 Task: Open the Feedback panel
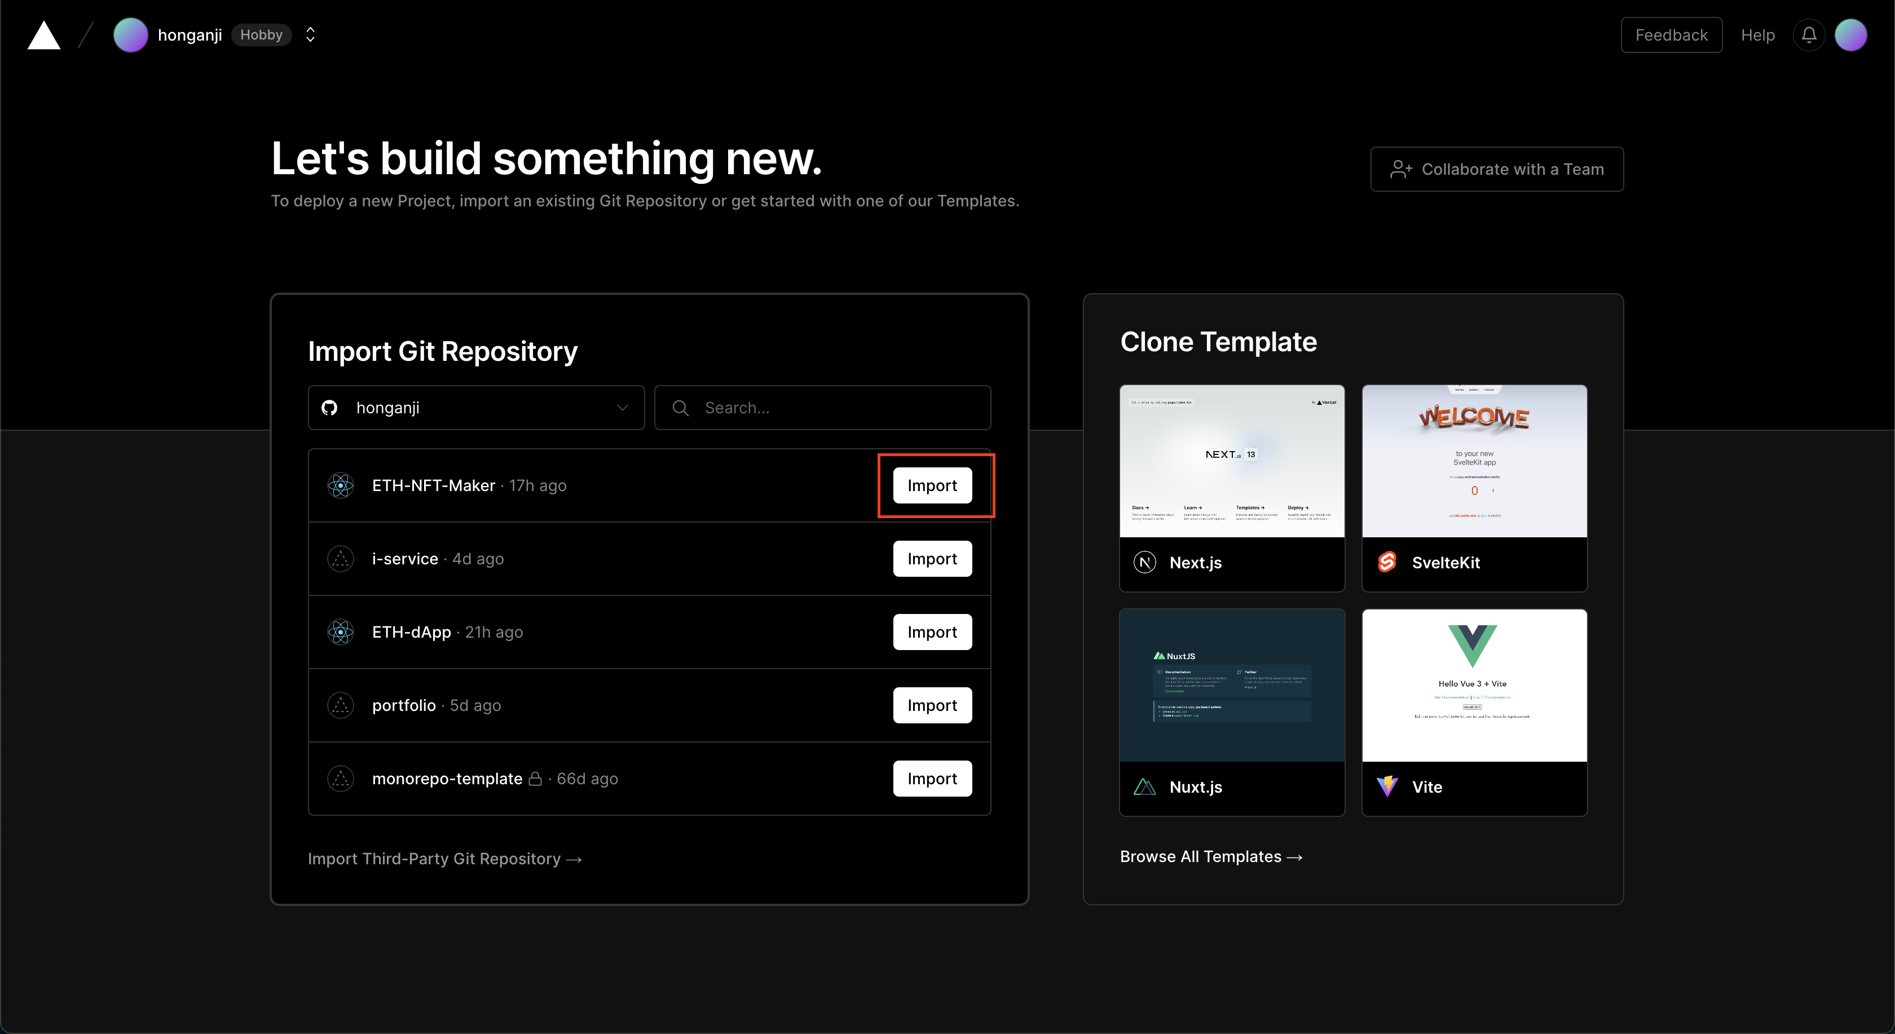1671,34
